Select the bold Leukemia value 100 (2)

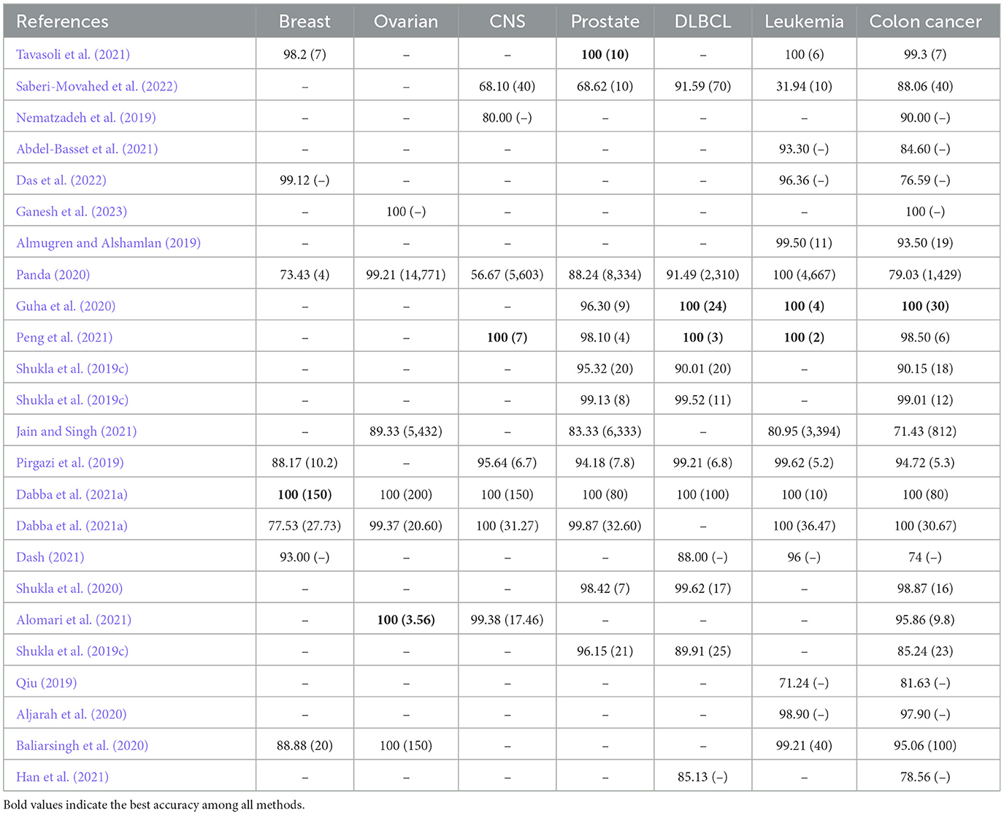(x=804, y=337)
